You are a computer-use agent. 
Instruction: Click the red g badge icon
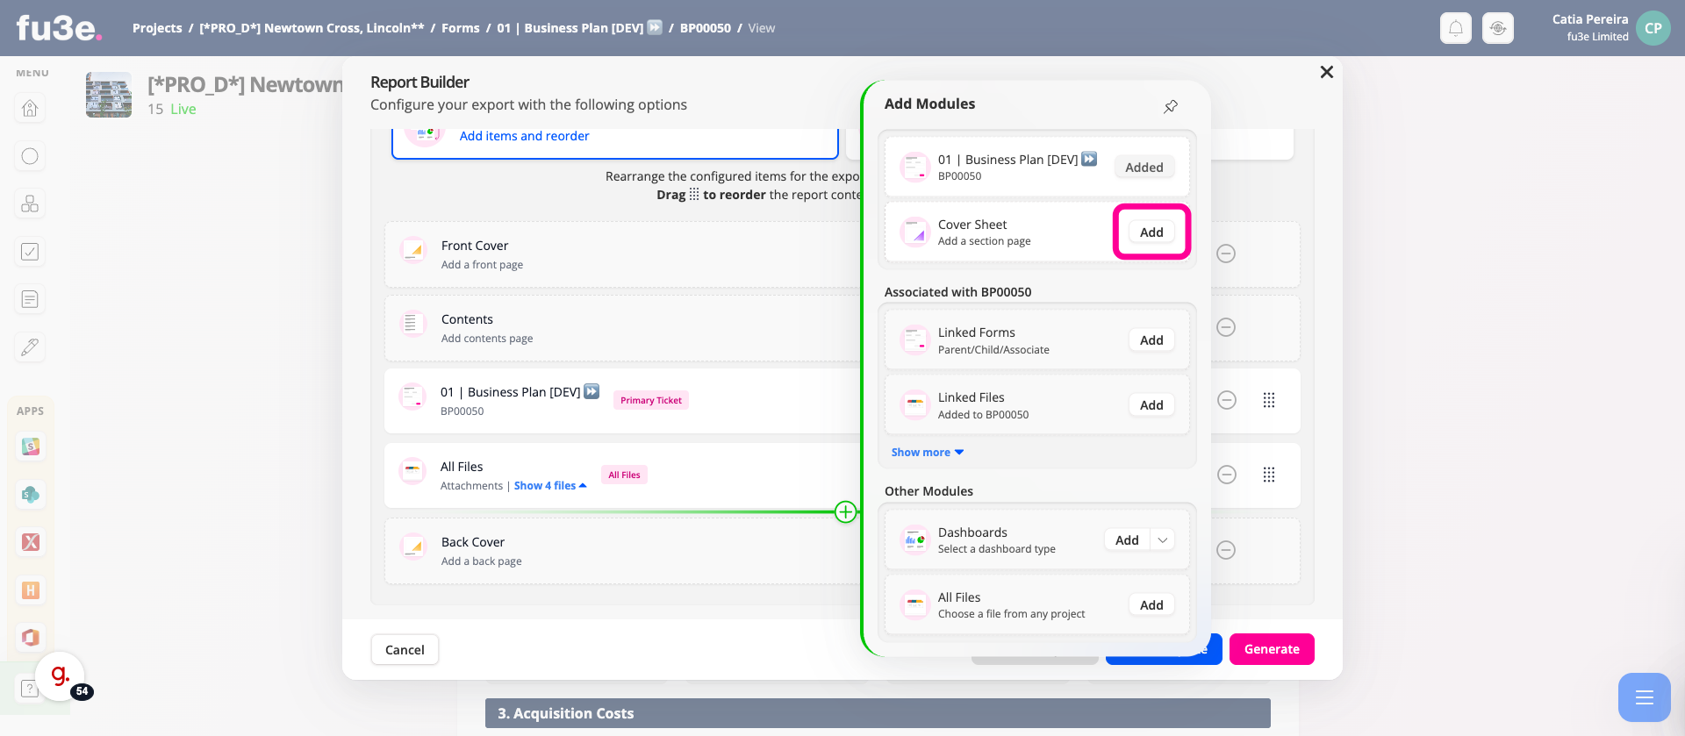60,676
